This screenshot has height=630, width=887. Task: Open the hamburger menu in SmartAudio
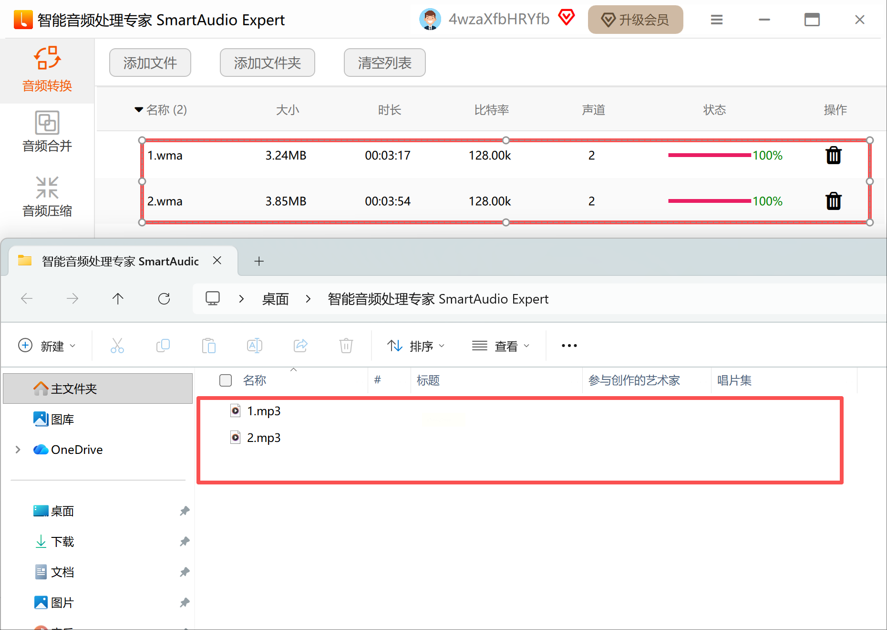pos(716,20)
